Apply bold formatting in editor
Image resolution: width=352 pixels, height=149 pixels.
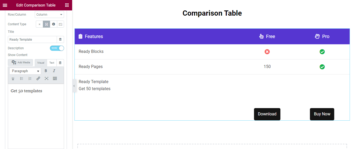click(x=46, y=71)
